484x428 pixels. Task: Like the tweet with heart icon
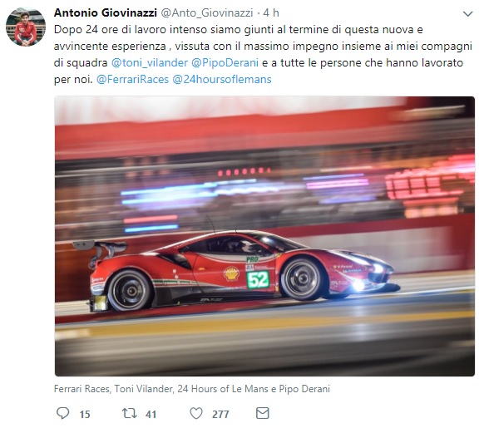click(x=196, y=413)
